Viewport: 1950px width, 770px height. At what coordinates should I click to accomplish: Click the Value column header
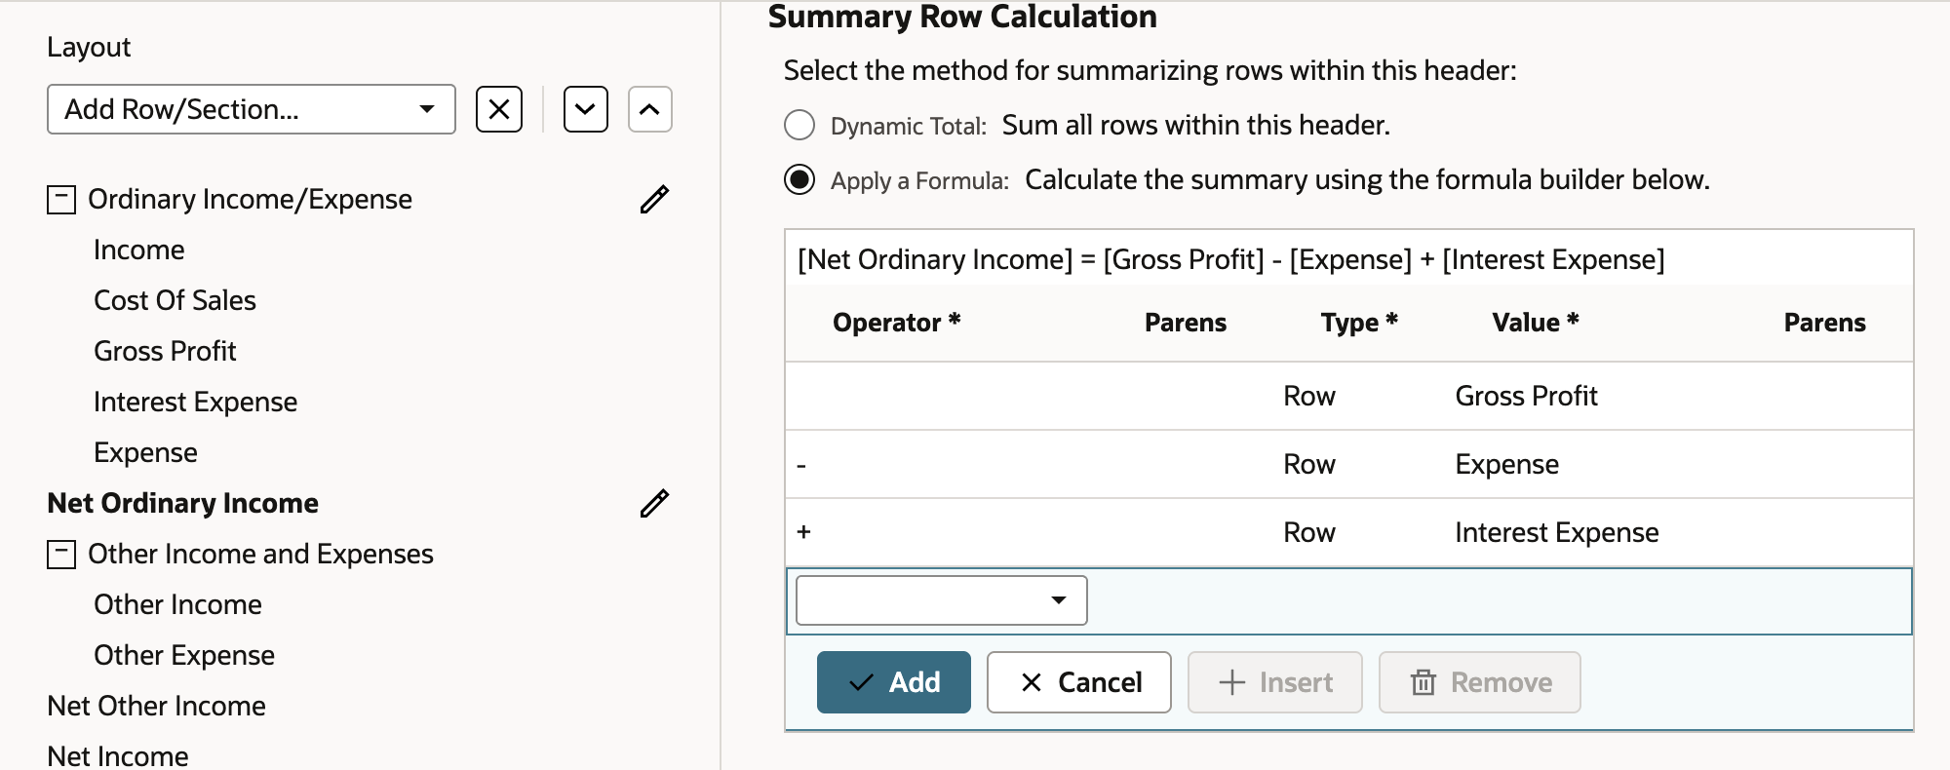[x=1536, y=323]
